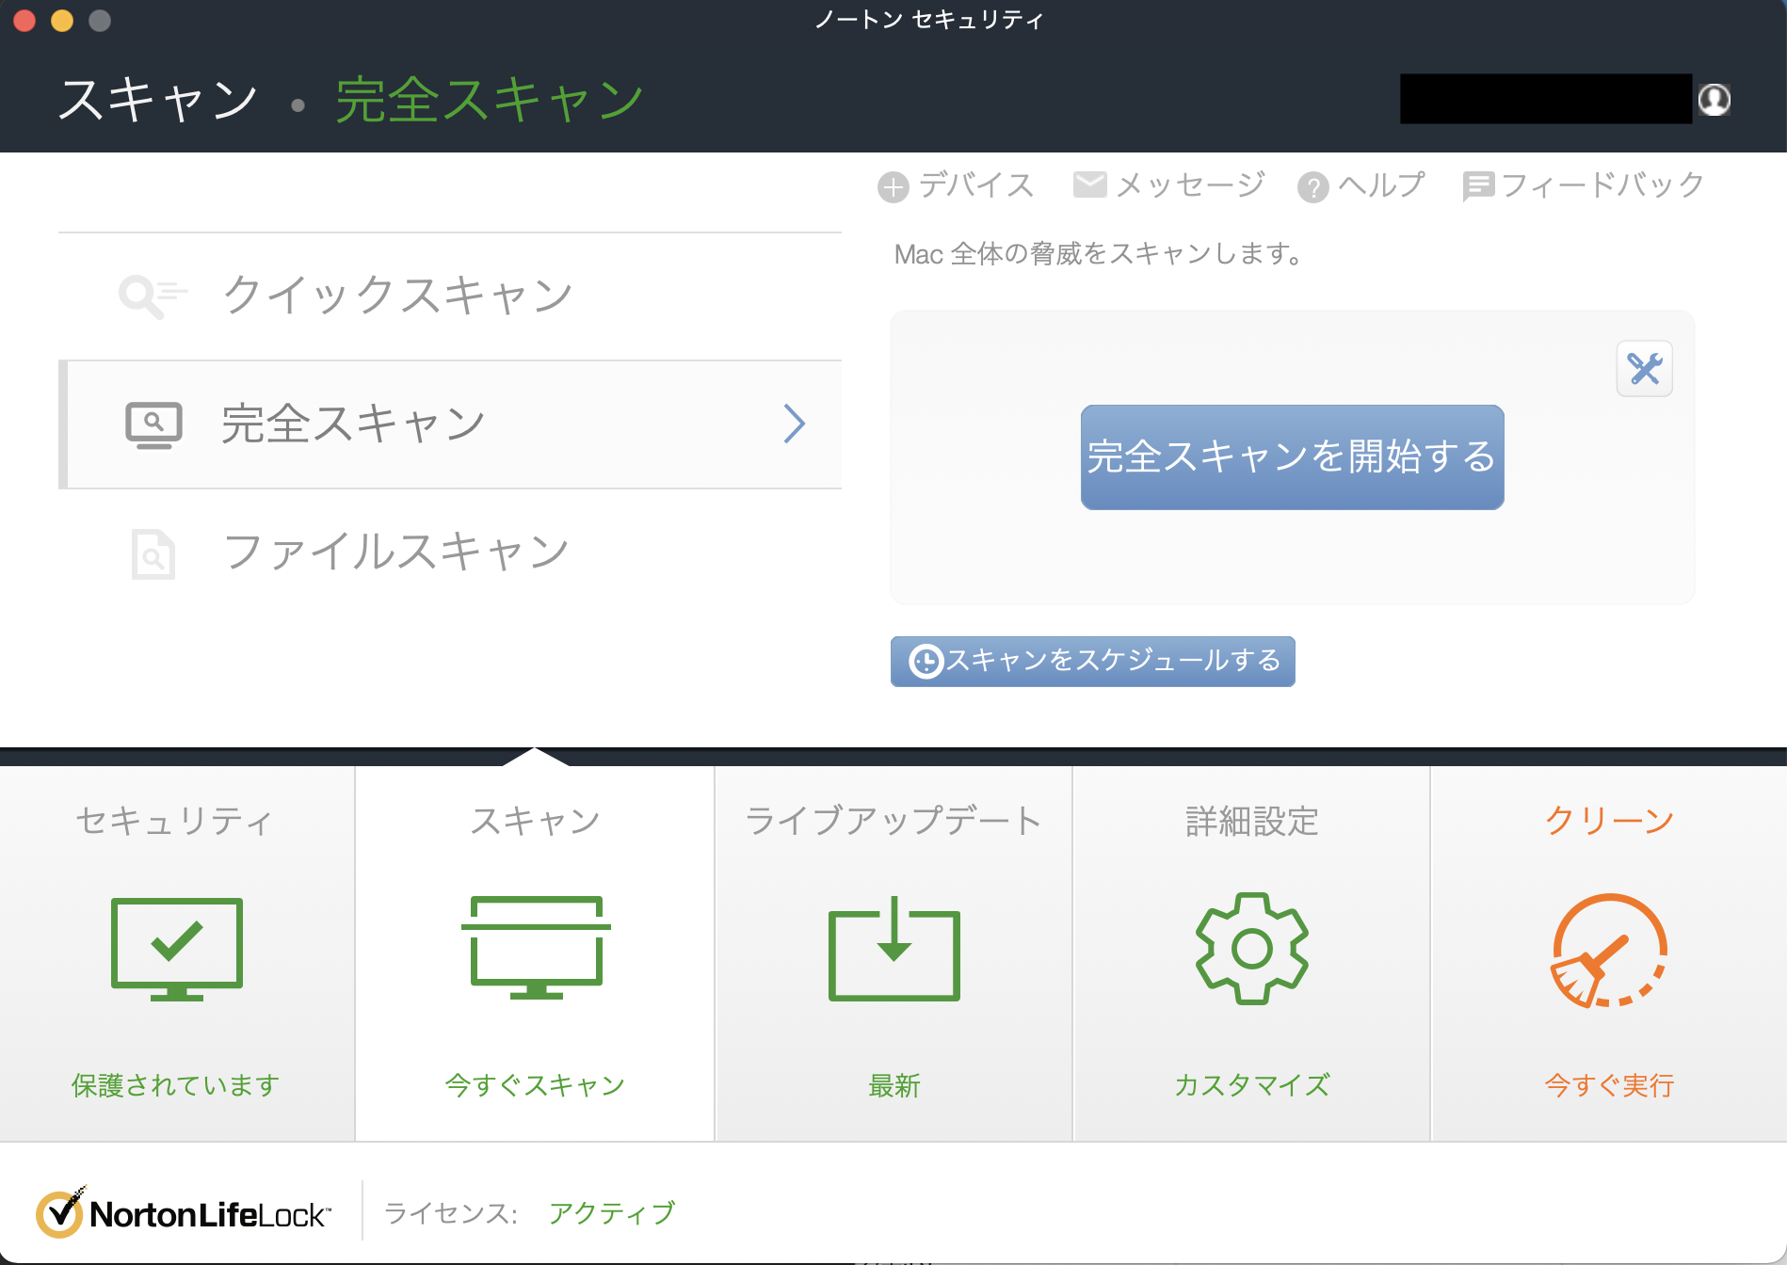Viewport: 1787px width, 1265px height.
Task: Click the Help question mark icon
Action: click(x=1312, y=187)
